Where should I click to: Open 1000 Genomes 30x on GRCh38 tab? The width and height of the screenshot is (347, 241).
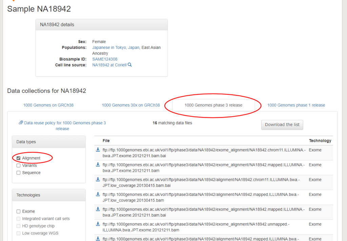point(131,105)
